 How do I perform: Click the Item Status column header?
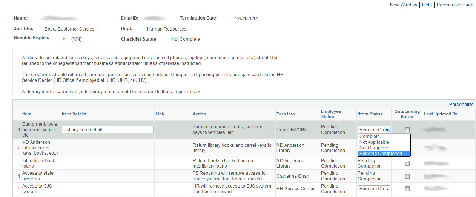tap(370, 114)
